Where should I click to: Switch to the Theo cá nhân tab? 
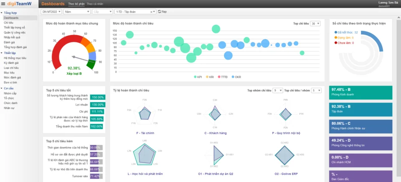click(x=95, y=4)
